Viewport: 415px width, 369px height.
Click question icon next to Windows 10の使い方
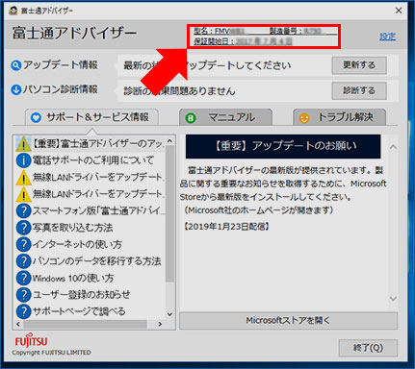pyautogui.click(x=23, y=278)
